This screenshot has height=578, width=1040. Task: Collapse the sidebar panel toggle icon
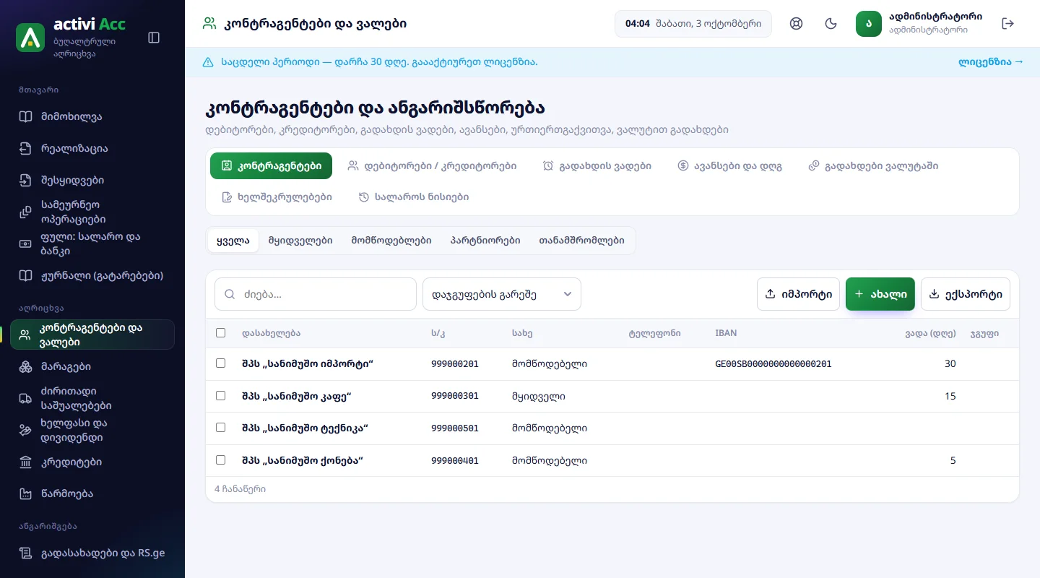pos(154,38)
